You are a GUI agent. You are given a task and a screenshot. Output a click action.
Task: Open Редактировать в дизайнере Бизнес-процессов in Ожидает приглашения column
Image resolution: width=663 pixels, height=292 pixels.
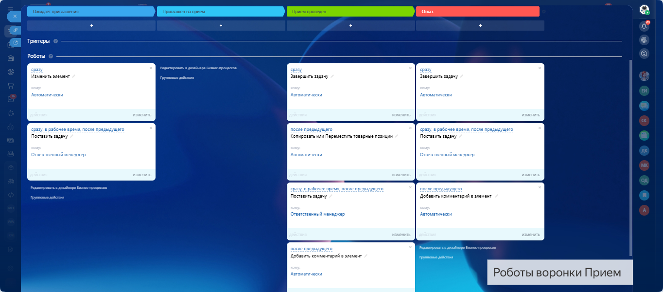[69, 188]
